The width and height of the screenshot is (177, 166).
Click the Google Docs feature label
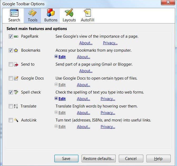(32, 78)
